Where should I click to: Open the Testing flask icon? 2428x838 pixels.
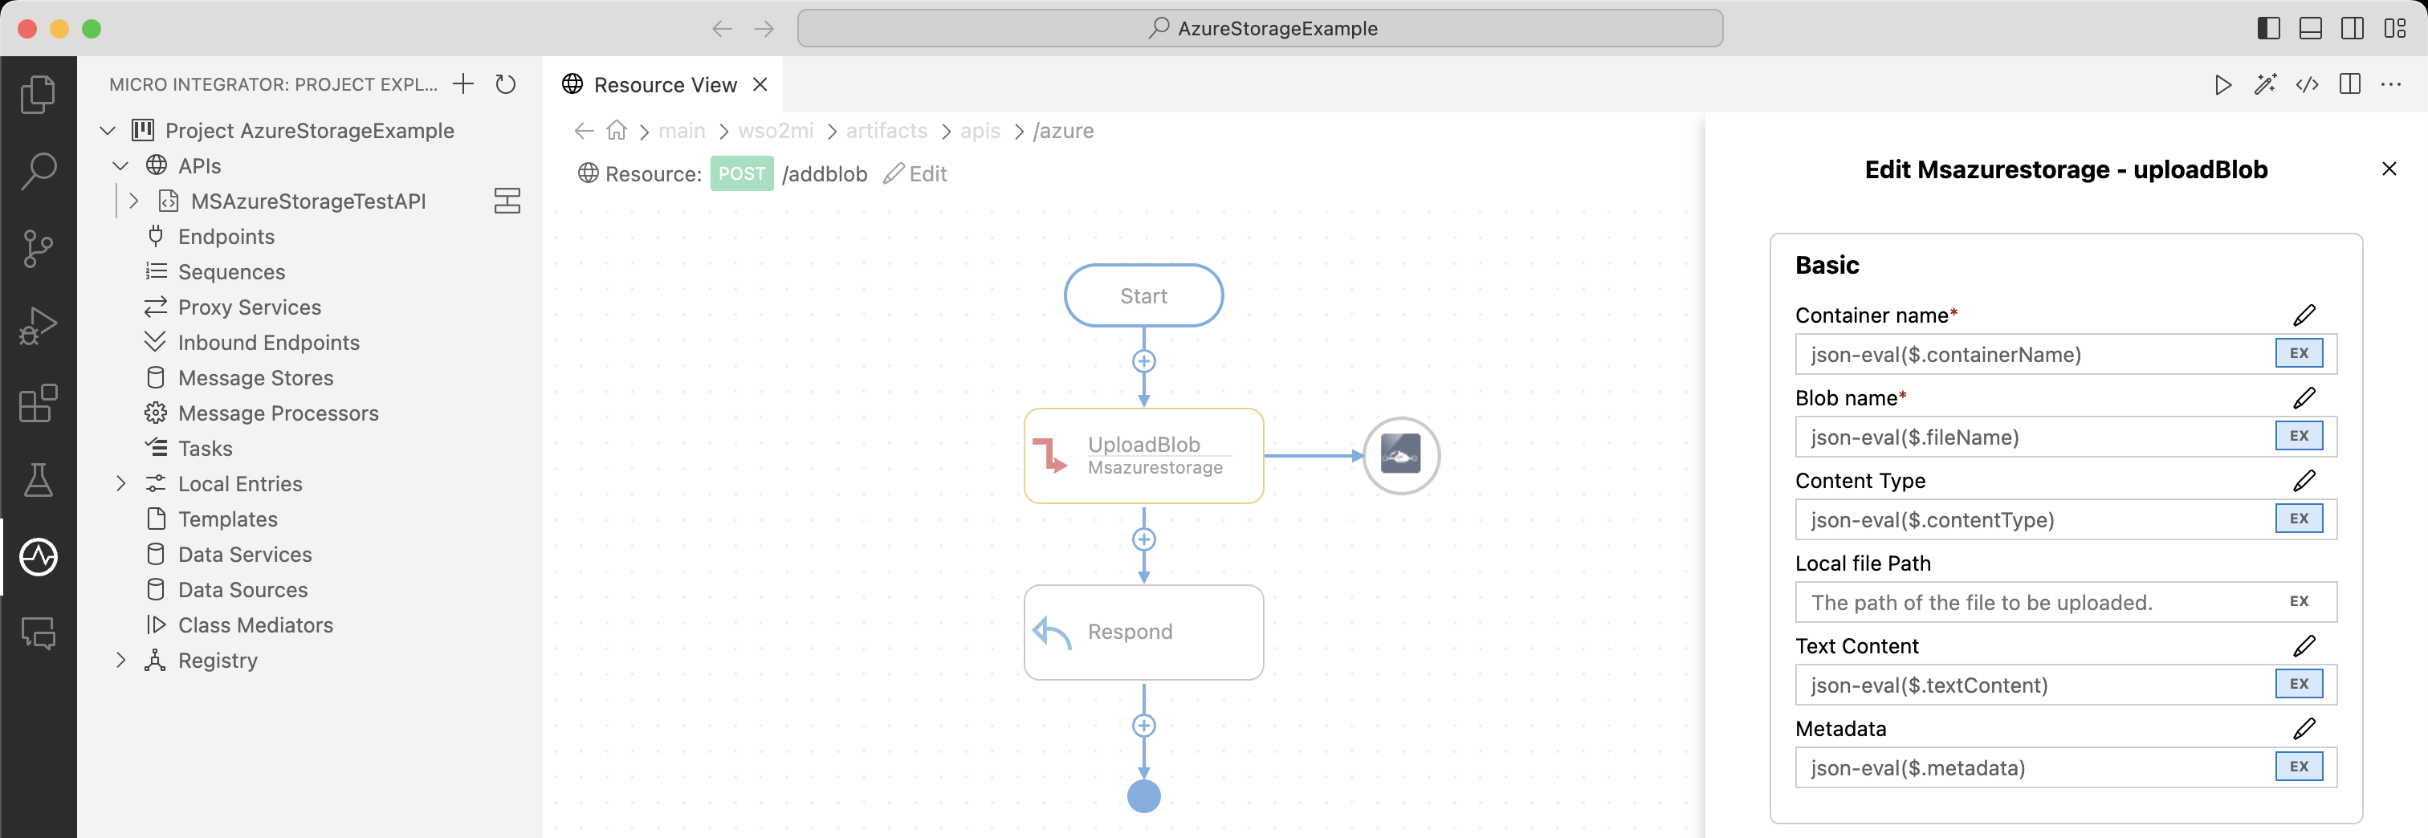click(38, 480)
